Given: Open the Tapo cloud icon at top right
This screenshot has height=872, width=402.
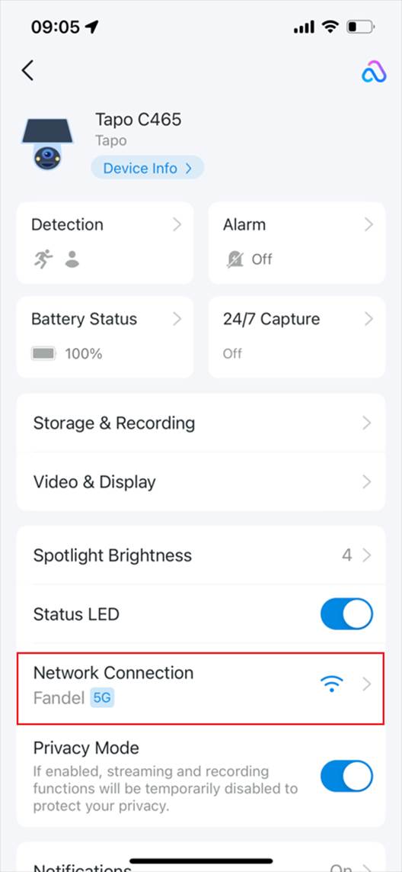Looking at the screenshot, I should [374, 72].
